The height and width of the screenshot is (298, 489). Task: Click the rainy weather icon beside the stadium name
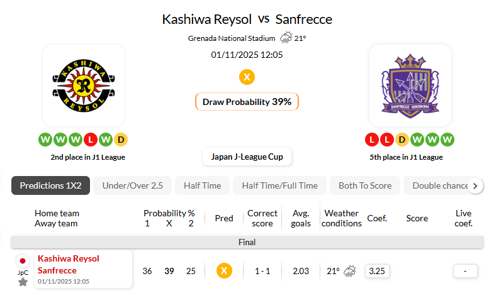(286, 38)
